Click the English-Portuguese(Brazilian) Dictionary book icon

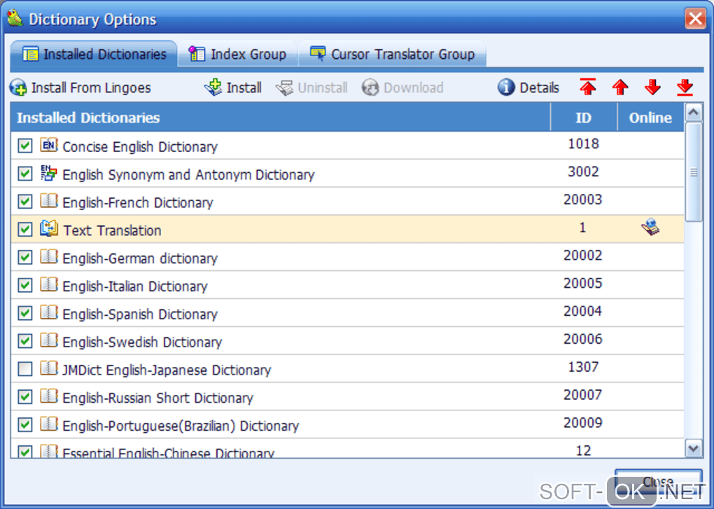click(x=49, y=424)
